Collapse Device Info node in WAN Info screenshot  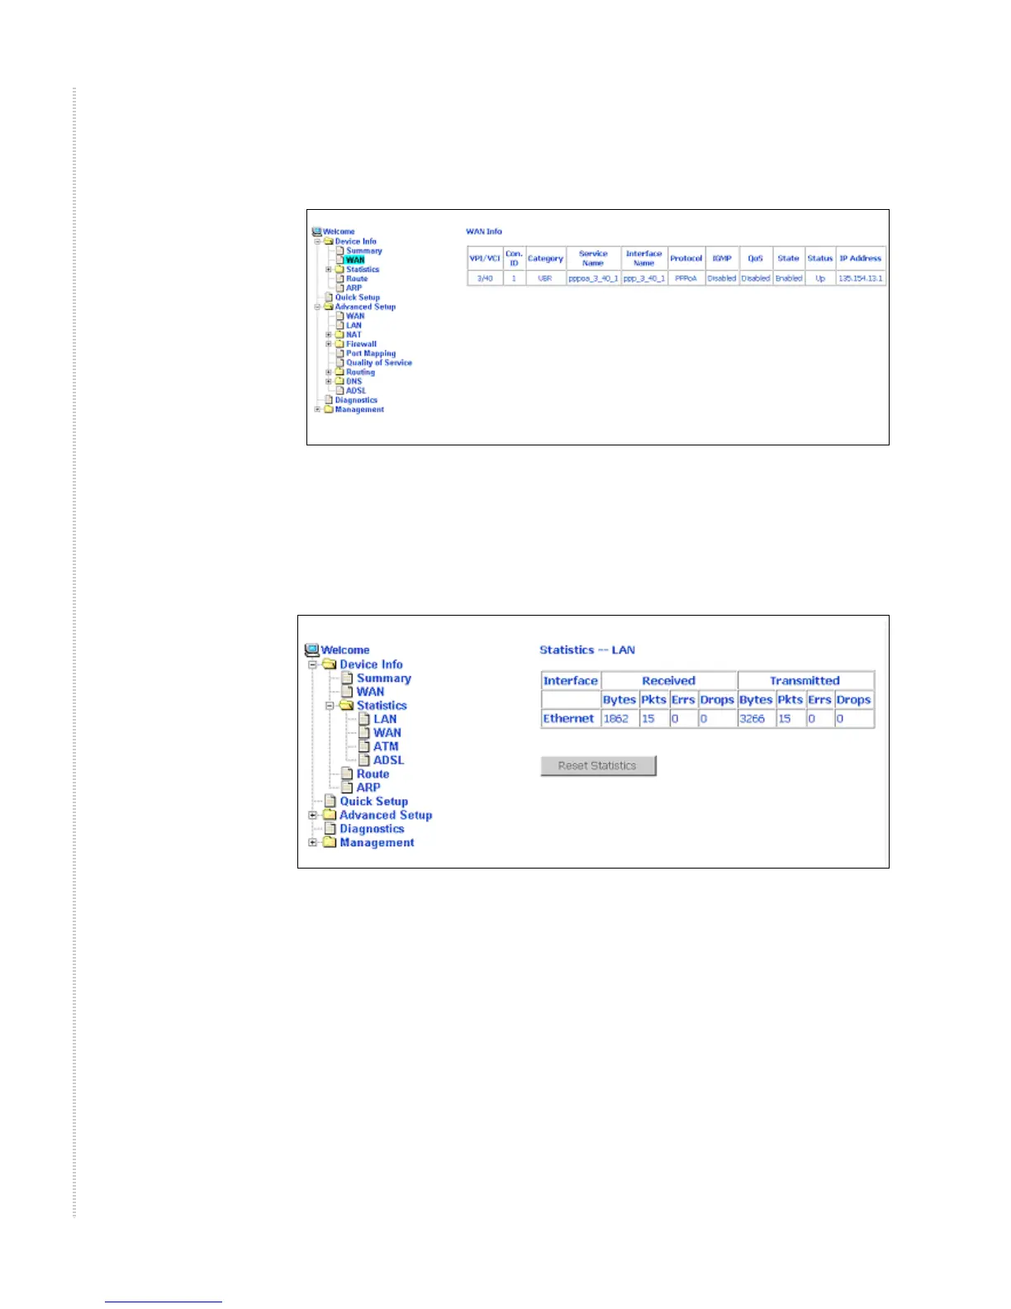click(x=317, y=241)
